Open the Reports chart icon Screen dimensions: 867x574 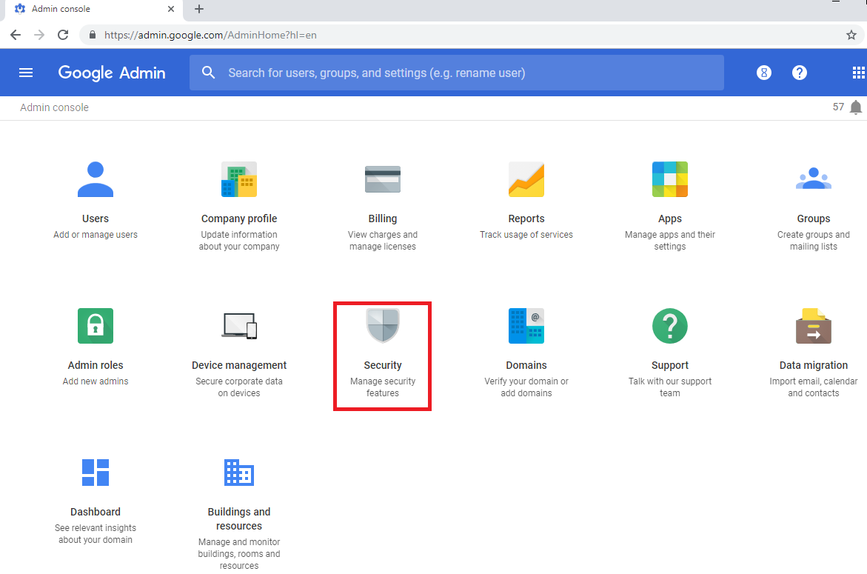click(x=526, y=179)
